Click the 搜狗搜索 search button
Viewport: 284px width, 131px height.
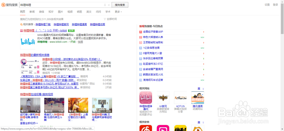[x=120, y=5]
